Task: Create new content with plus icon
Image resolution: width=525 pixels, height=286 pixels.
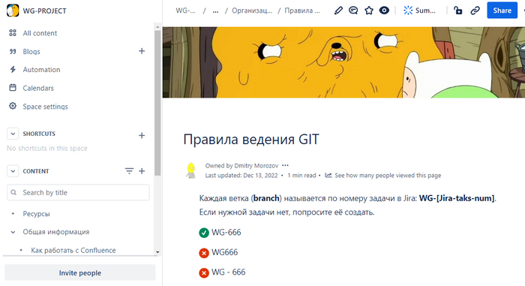Action: point(142,171)
